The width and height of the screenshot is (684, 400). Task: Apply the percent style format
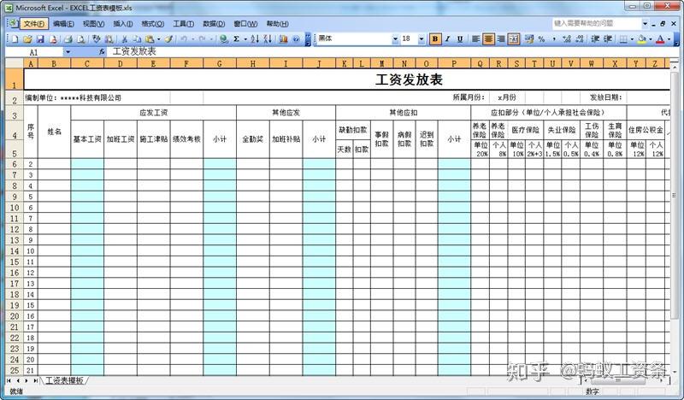pyautogui.click(x=542, y=39)
